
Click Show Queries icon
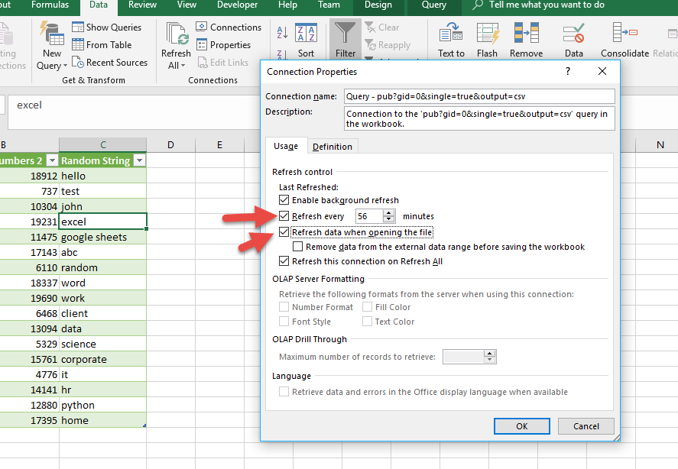pyautogui.click(x=78, y=27)
